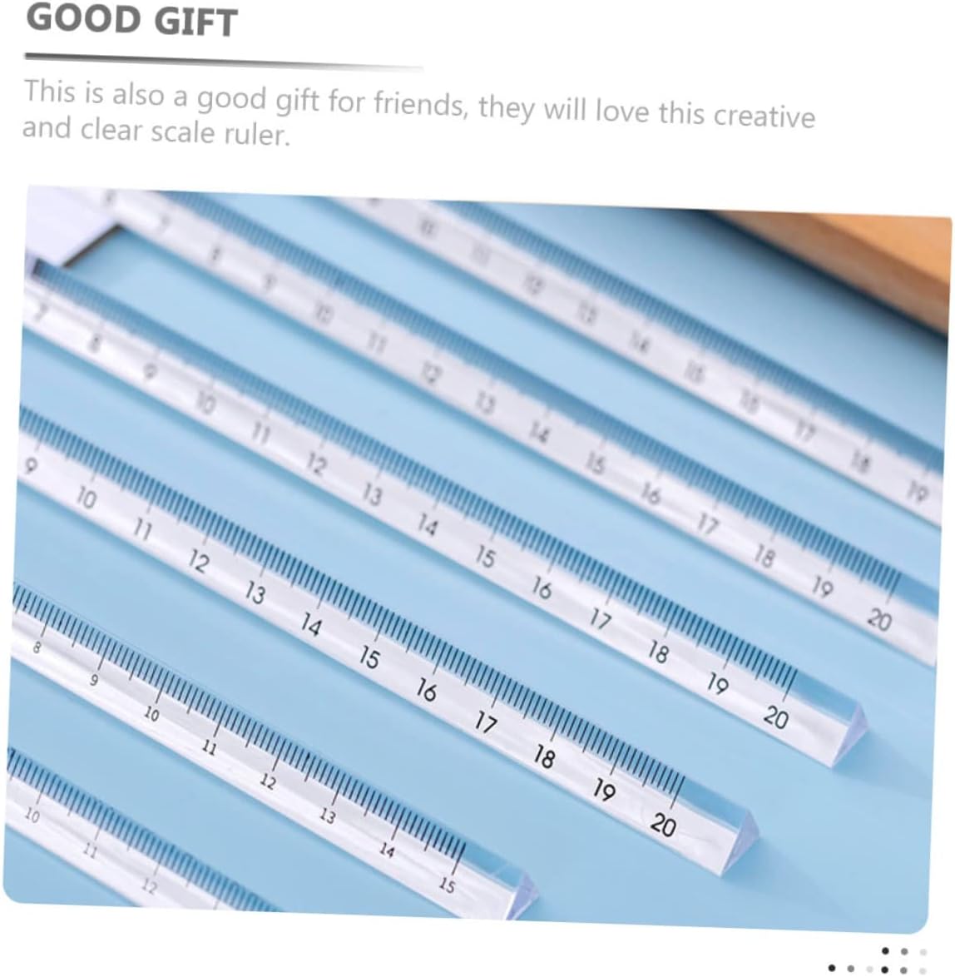The height and width of the screenshot is (977, 955).
Task: Click number 15 on the ruler ending at 15
Action: coord(447,885)
